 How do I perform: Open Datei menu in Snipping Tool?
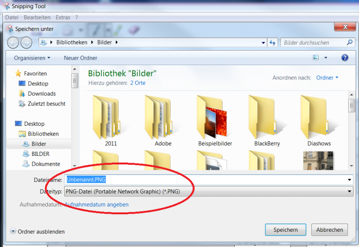pos(12,18)
